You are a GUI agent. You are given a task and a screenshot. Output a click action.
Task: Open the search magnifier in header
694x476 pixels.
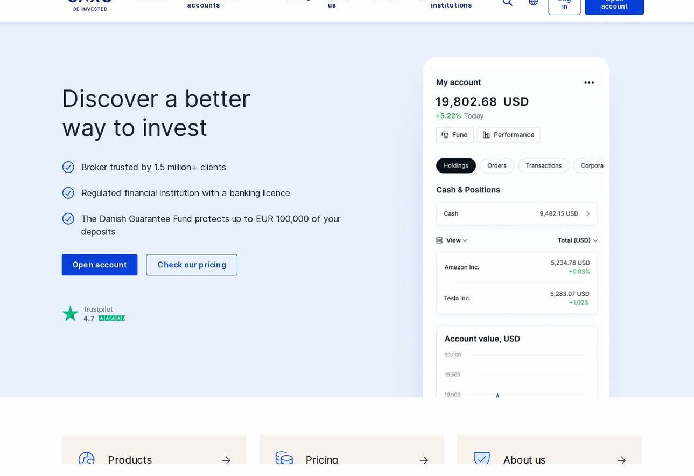click(507, 2)
